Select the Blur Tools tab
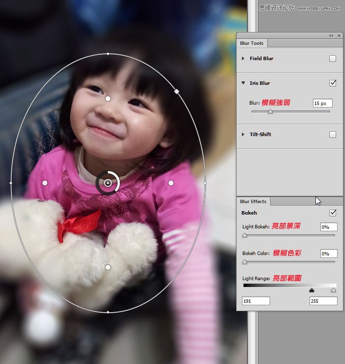This screenshot has width=345, height=364. pyautogui.click(x=252, y=43)
